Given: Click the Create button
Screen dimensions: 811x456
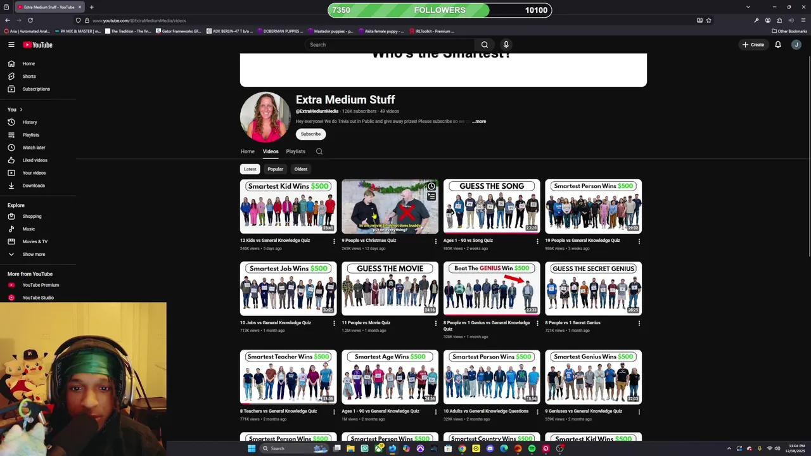Looking at the screenshot, I should tap(753, 44).
